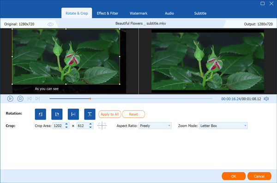
Task: Mute the volume speaker icon
Action: point(266,98)
